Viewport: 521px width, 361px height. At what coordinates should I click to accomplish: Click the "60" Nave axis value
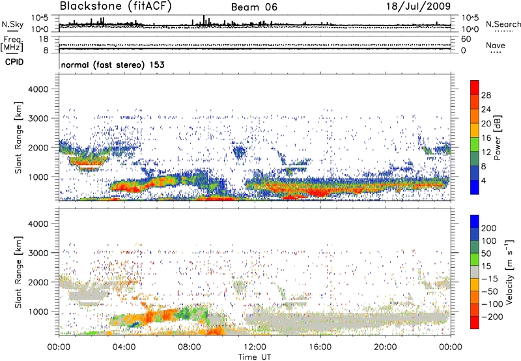pos(466,39)
